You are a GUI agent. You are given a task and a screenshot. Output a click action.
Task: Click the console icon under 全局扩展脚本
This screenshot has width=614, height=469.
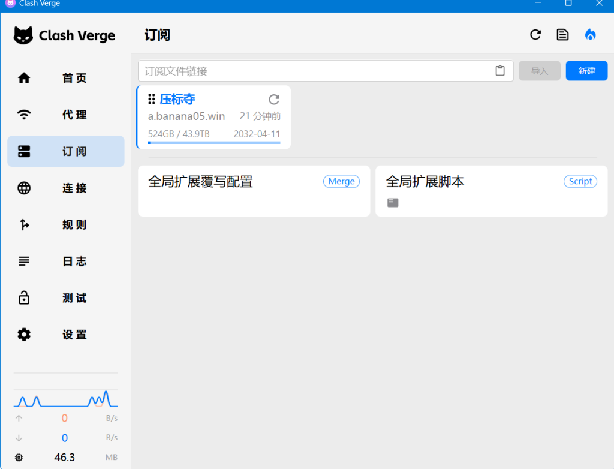point(393,203)
